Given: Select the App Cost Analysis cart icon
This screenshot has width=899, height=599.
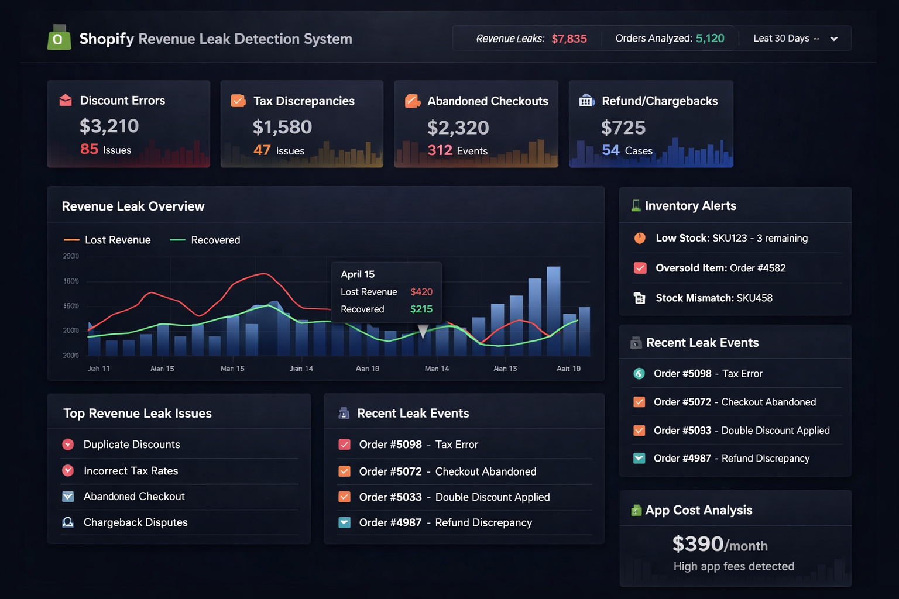Looking at the screenshot, I should pyautogui.click(x=636, y=510).
